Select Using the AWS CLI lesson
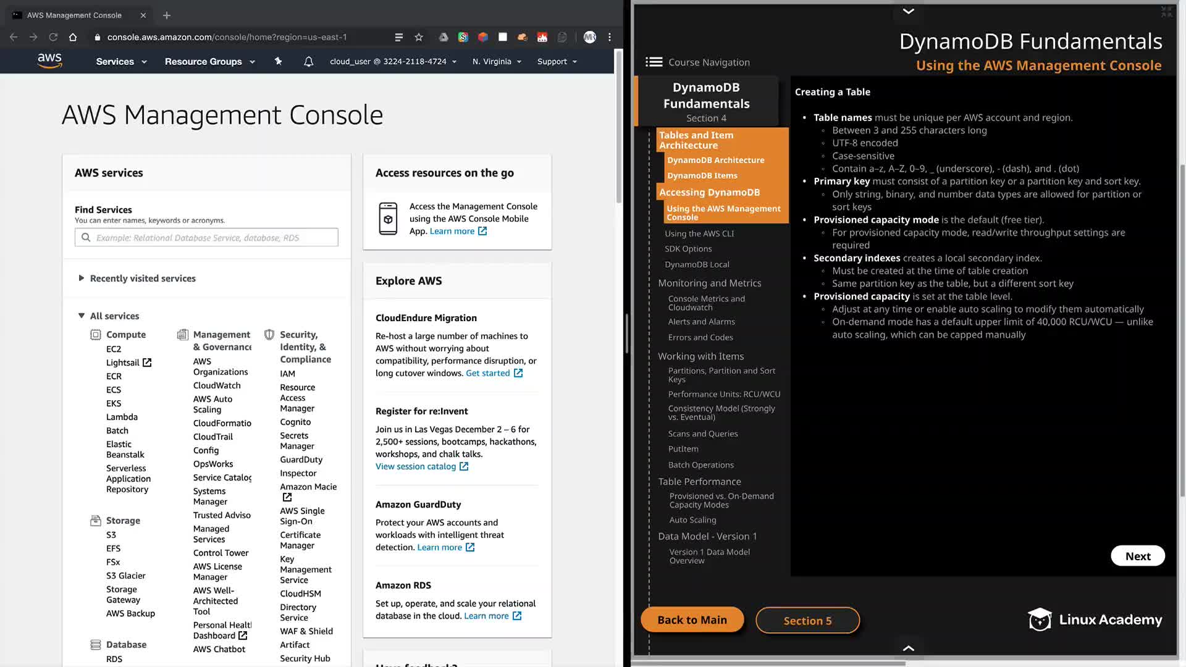 (699, 233)
